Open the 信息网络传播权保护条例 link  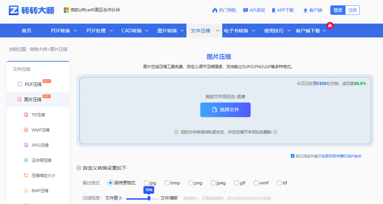click(x=341, y=156)
